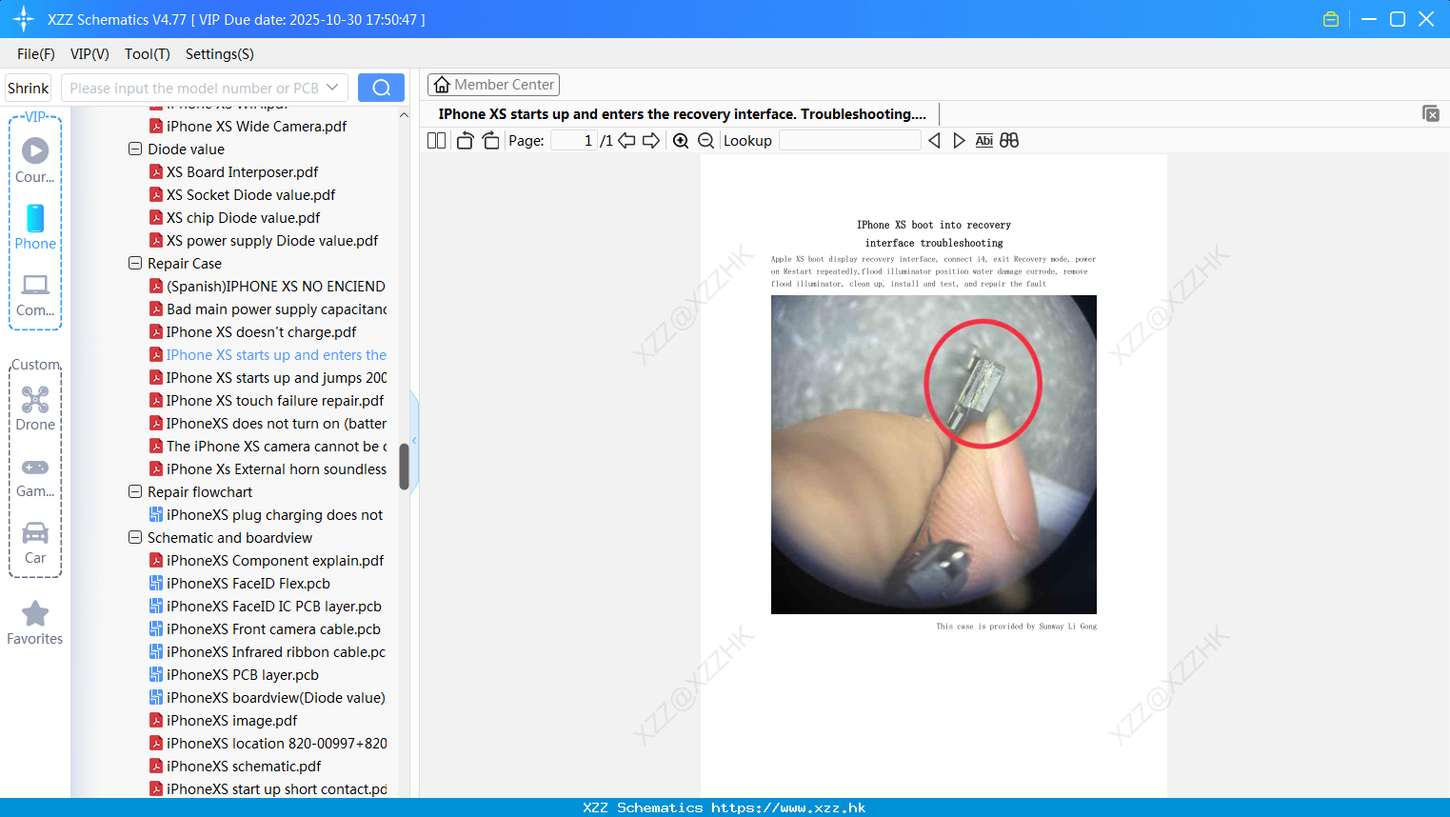Click the blue search button
This screenshot has width=1450, height=817.
(381, 88)
